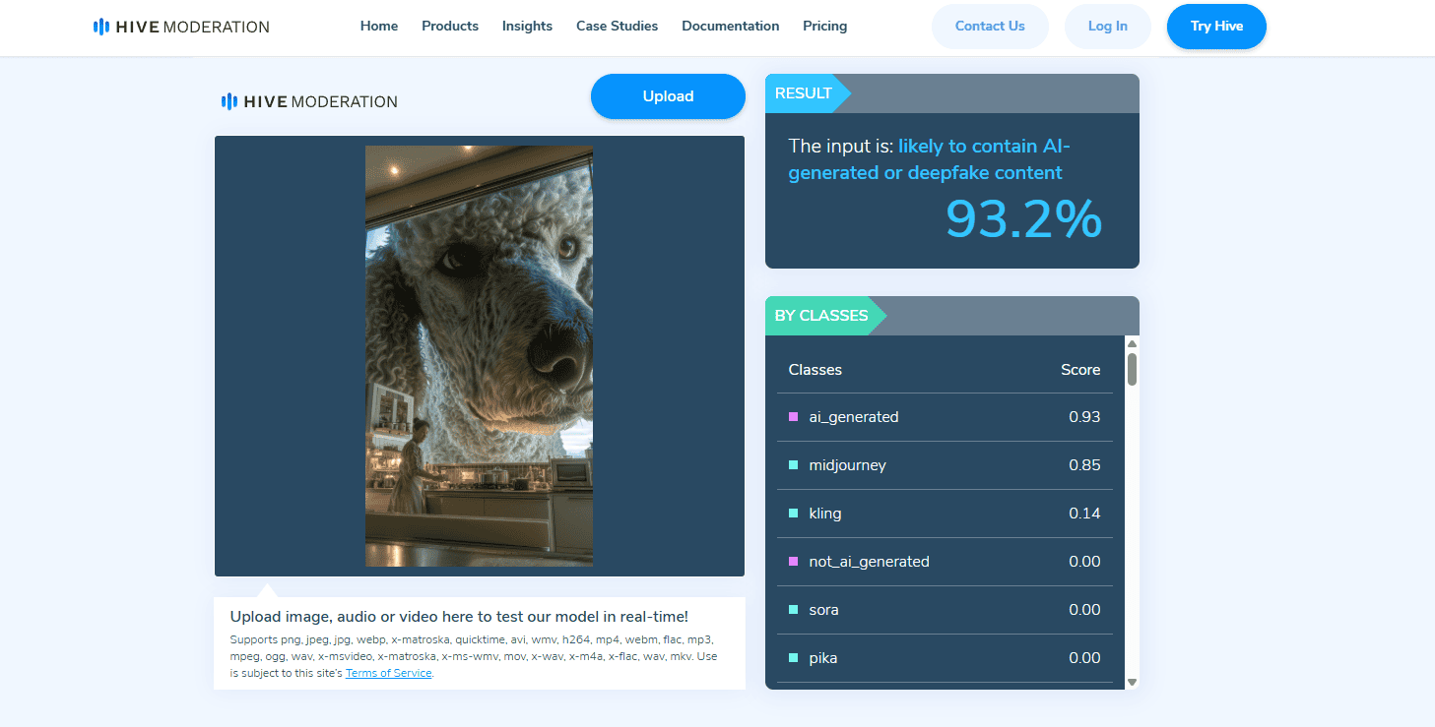1435x727 pixels.
Task: Click the scroll down arrow in classes list
Action: tap(1132, 682)
